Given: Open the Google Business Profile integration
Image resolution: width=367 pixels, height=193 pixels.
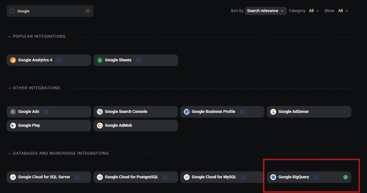Looking at the screenshot, I should (x=222, y=112).
